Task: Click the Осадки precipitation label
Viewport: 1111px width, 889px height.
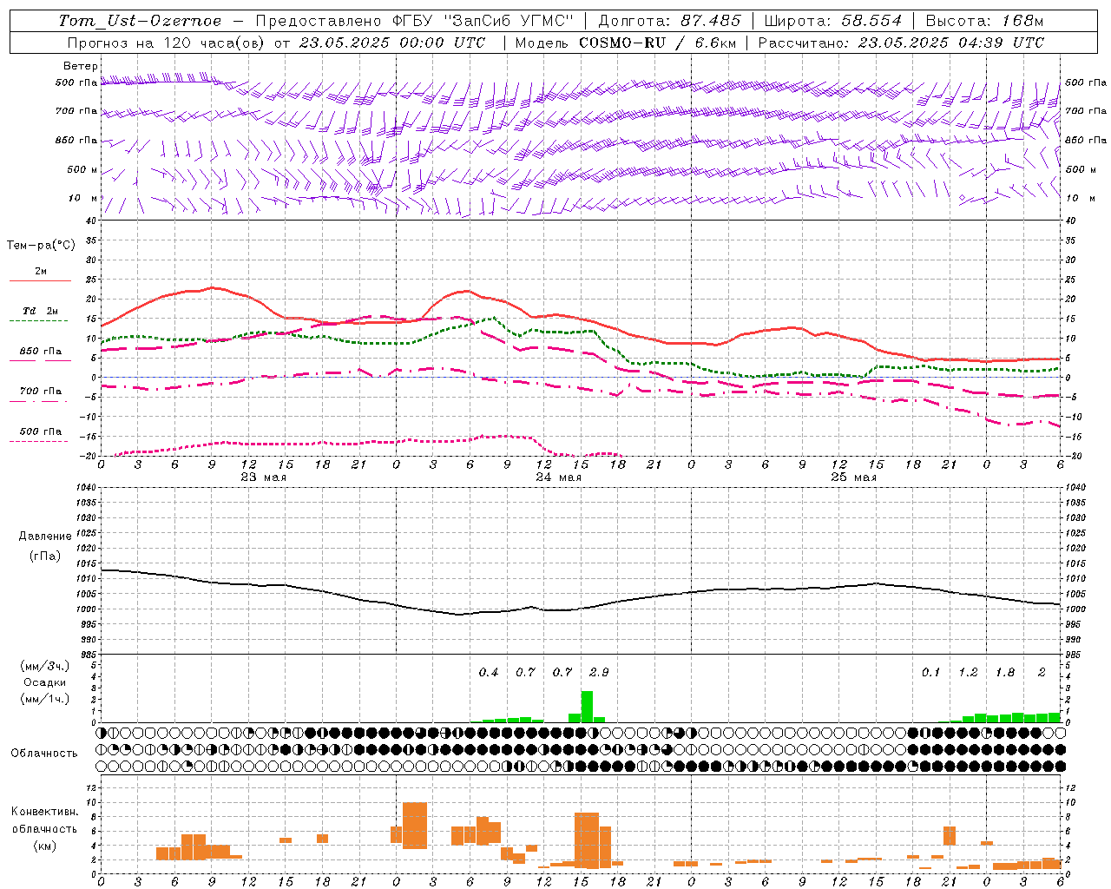Action: [x=45, y=682]
